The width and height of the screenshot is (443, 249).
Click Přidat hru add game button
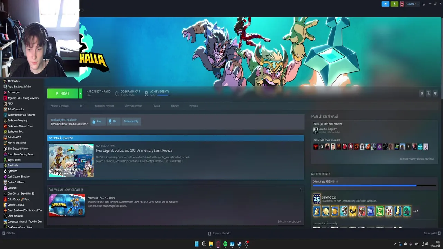click(9, 233)
